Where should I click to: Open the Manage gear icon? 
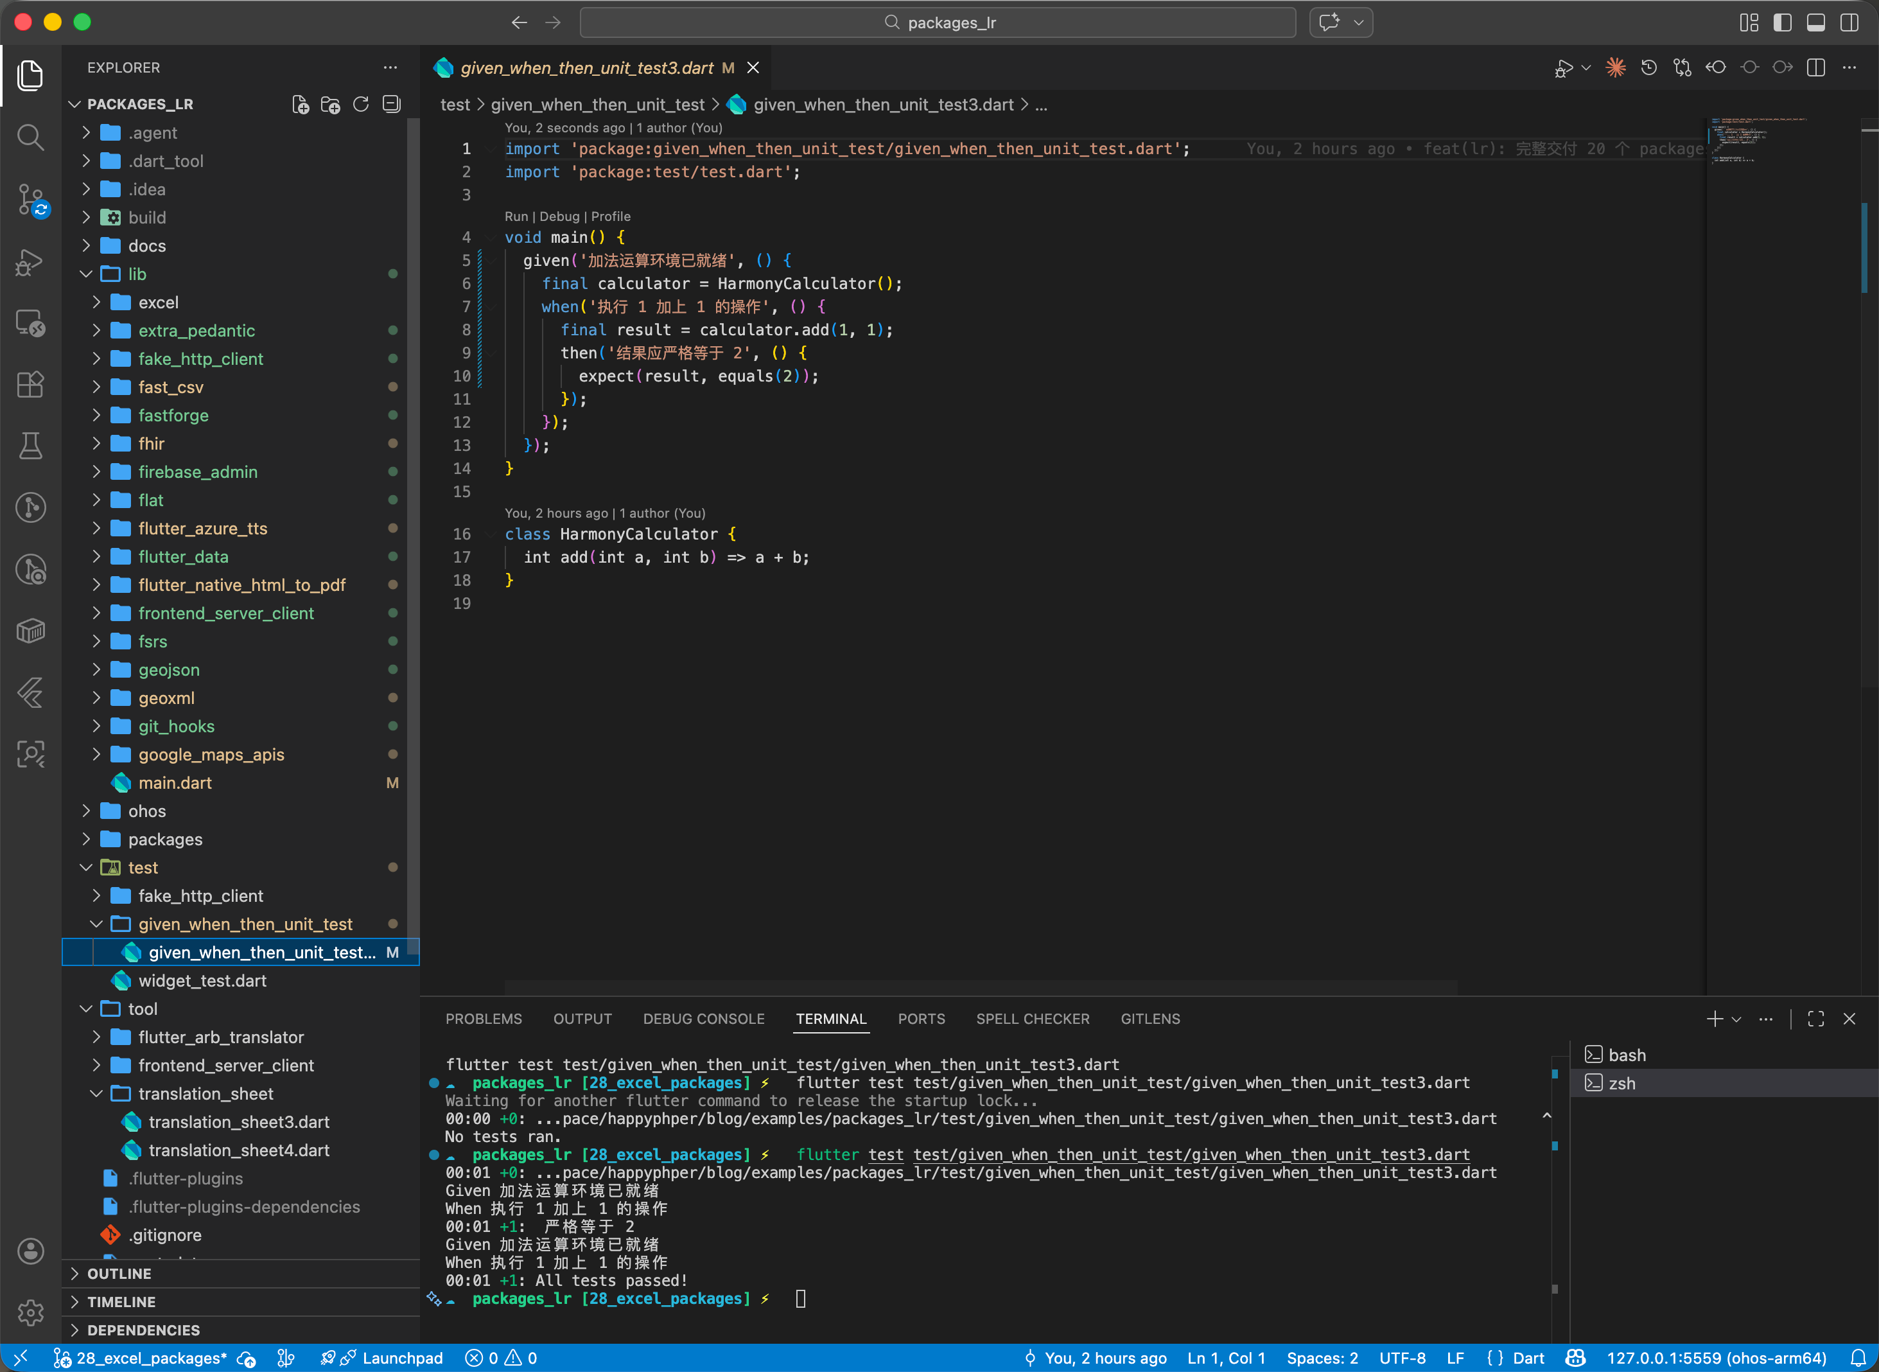(x=31, y=1312)
